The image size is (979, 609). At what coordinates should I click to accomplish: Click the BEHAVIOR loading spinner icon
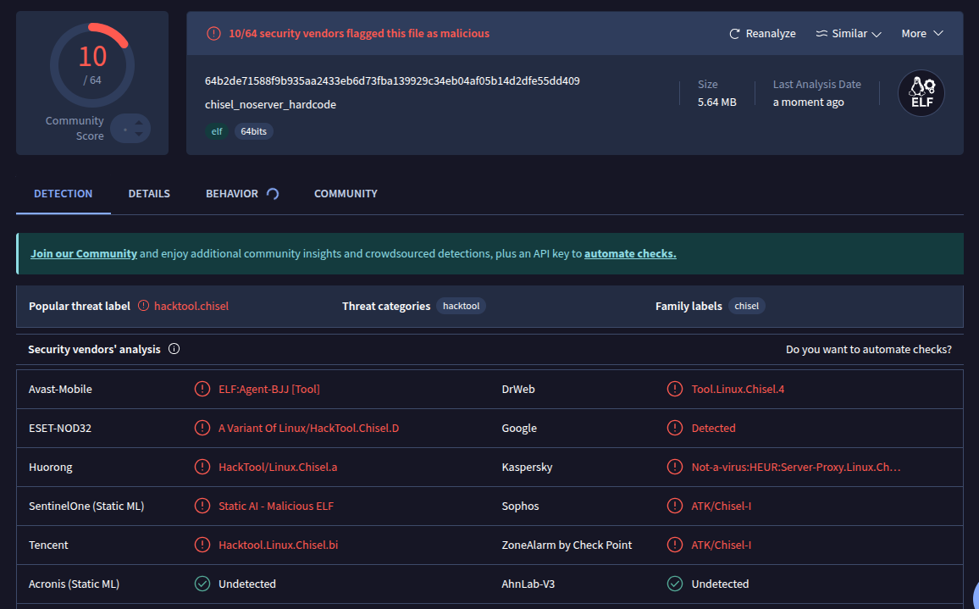[x=273, y=194]
